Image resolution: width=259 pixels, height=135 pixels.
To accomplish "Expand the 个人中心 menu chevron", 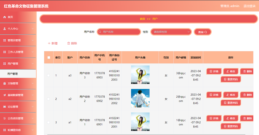I will (33, 29).
